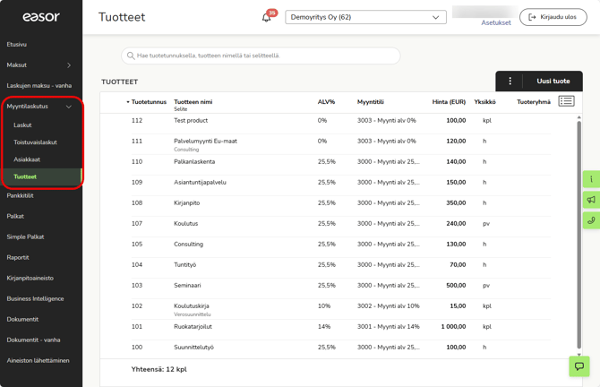Go to Toistuvaislaskut in the sidebar

point(36,142)
